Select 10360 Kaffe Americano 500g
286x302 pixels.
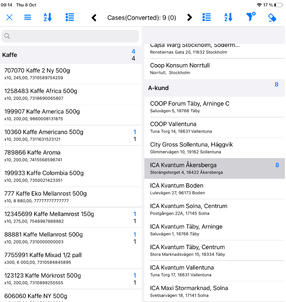[71, 136]
